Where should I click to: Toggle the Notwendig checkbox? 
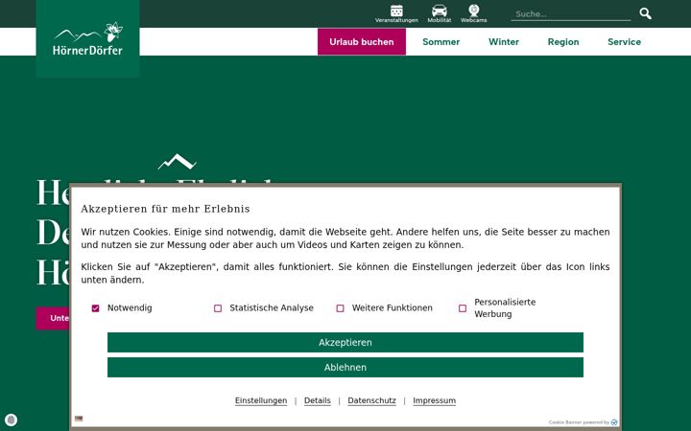coord(95,308)
